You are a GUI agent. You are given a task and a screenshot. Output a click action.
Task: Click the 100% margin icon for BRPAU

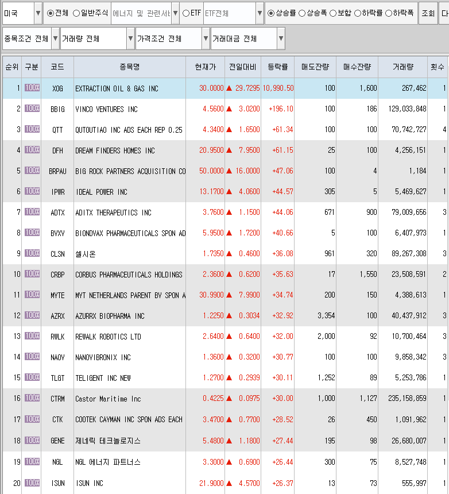coord(32,171)
